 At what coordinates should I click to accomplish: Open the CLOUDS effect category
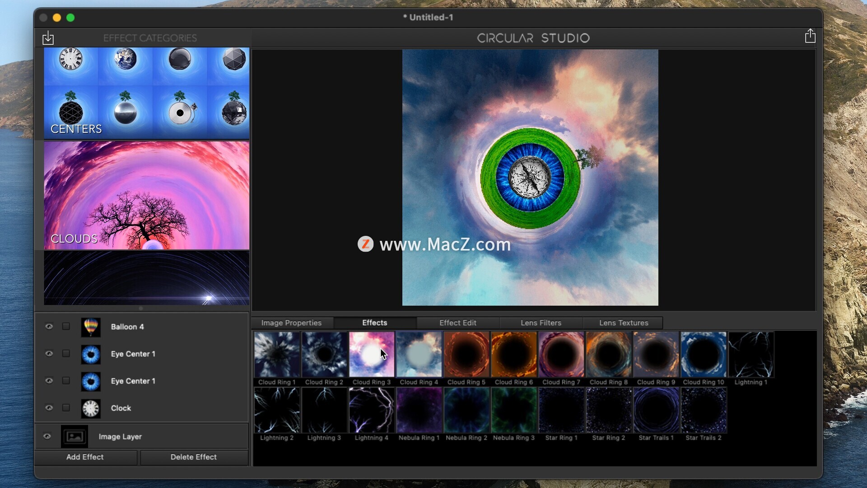coord(147,195)
